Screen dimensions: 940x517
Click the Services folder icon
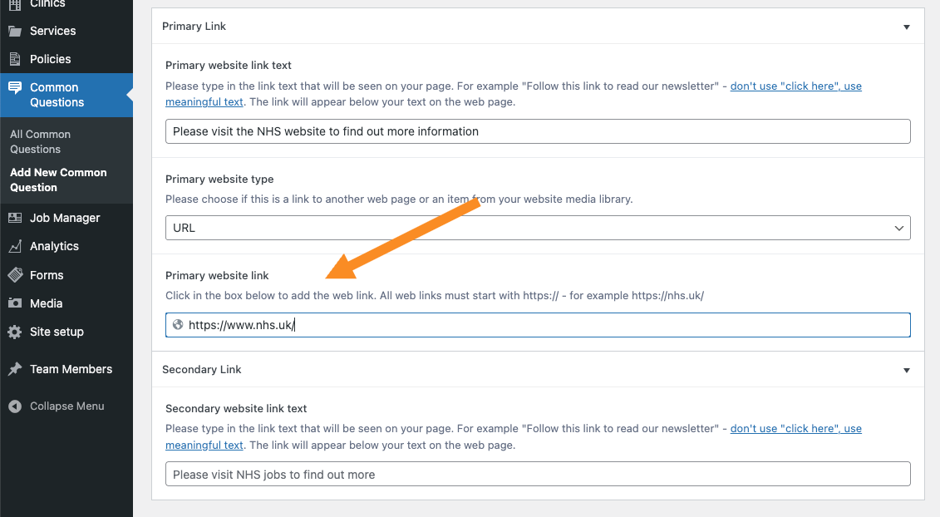15,32
